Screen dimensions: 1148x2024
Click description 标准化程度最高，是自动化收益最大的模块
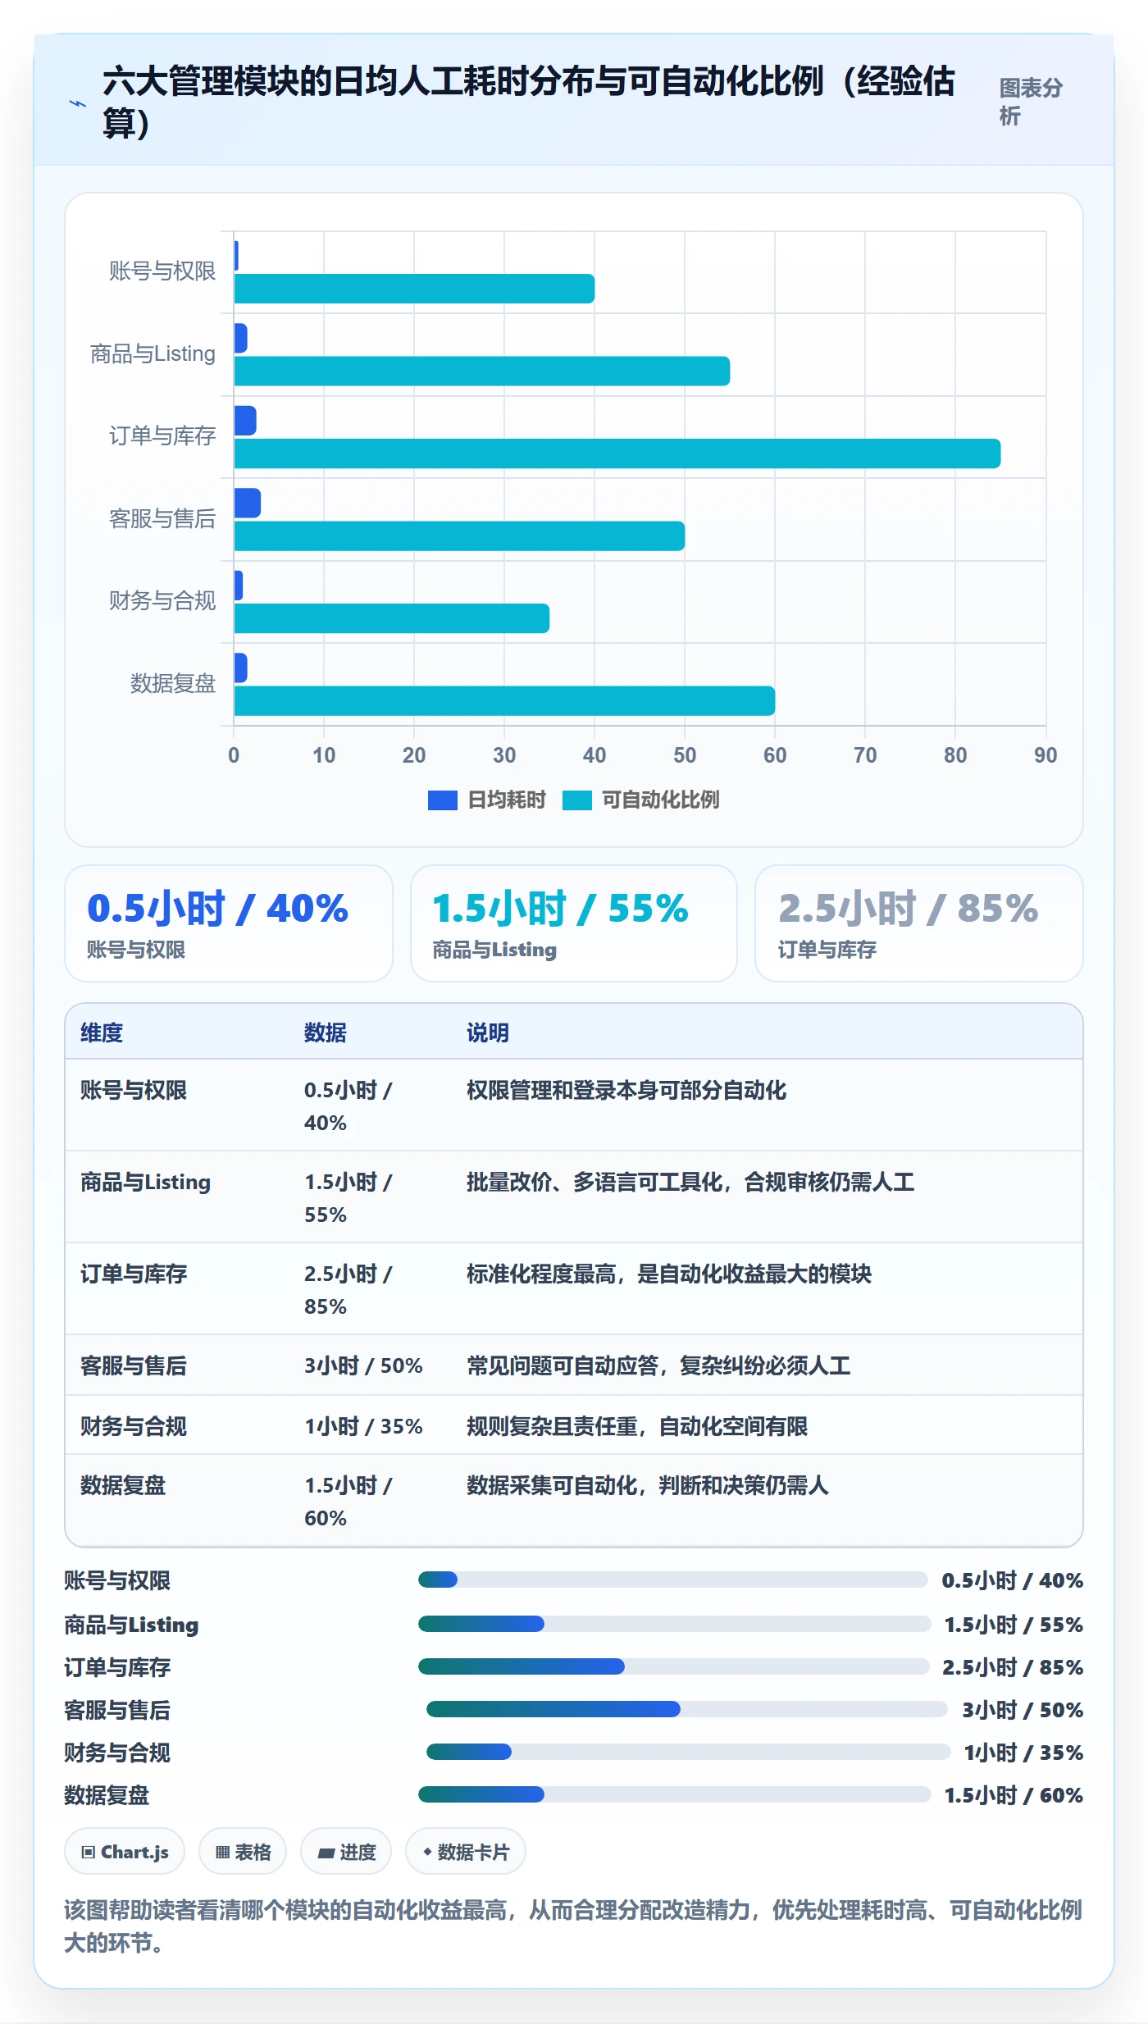[x=669, y=1274]
